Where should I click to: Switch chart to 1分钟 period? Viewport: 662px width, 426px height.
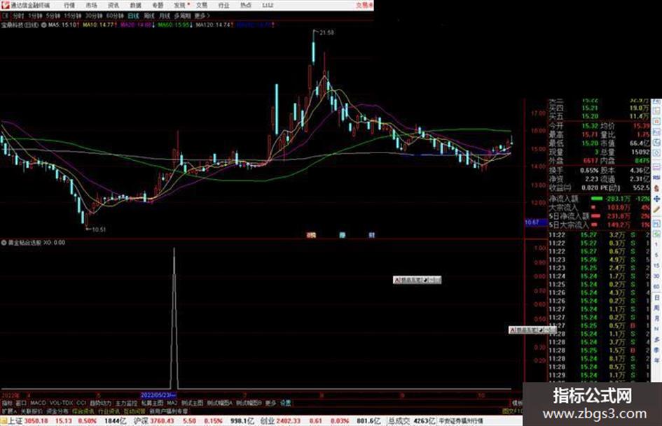click(x=35, y=15)
